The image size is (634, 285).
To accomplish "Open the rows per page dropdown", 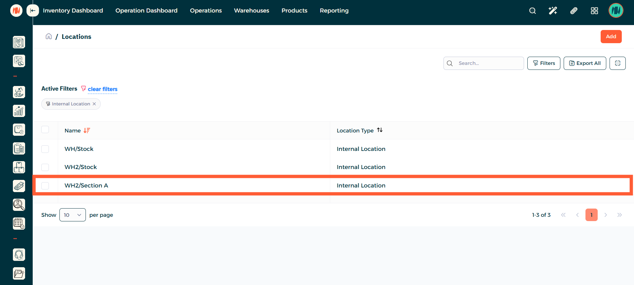I will [72, 215].
